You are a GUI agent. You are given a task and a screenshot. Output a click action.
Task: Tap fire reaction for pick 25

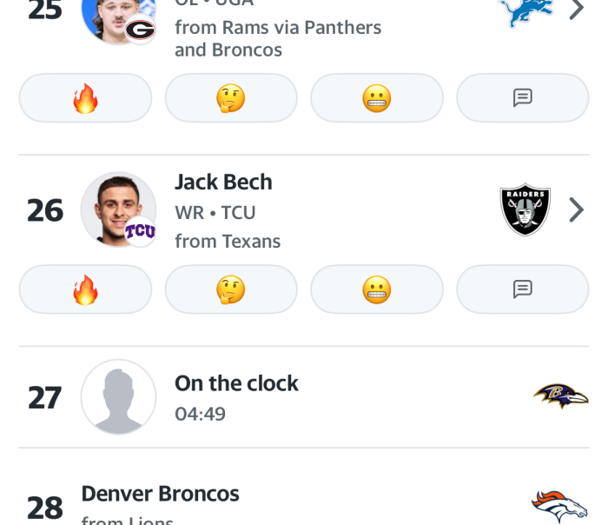coord(85,98)
